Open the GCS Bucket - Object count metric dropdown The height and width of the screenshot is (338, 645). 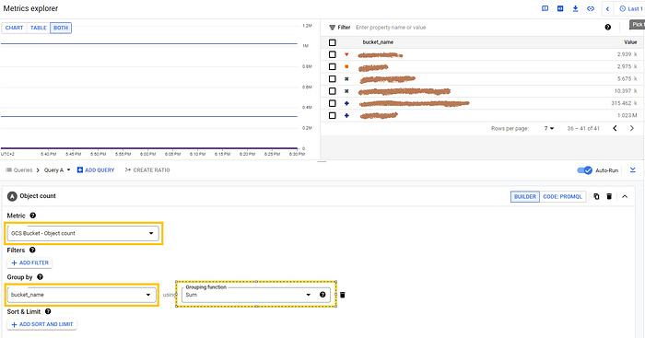[x=83, y=233]
